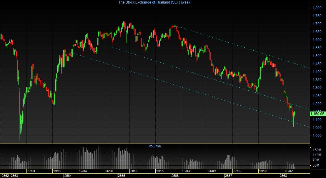Viewport: 326px width, 178px height.
Task: Click the 1,750 price axis label
Action: pyautogui.click(x=317, y=16)
